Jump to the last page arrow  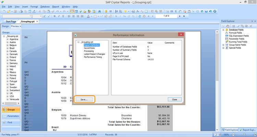coord(184,16)
